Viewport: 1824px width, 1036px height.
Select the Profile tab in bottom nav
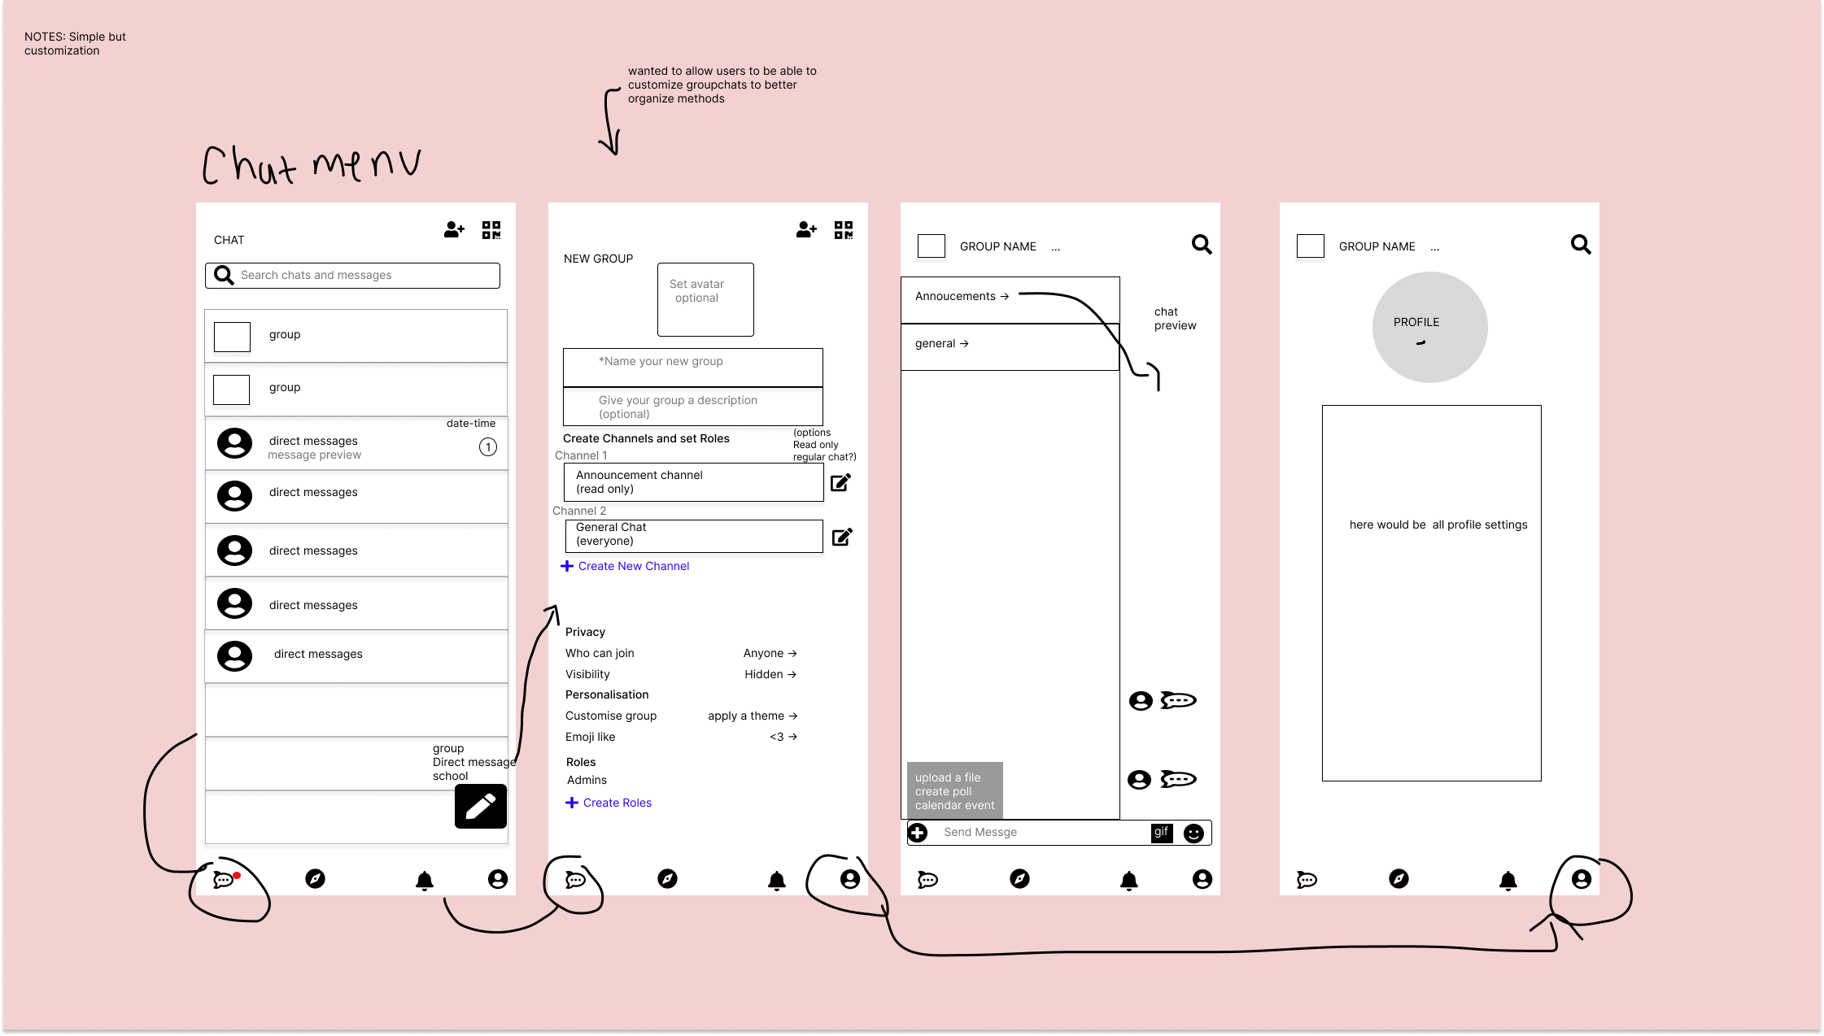[x=1580, y=878]
